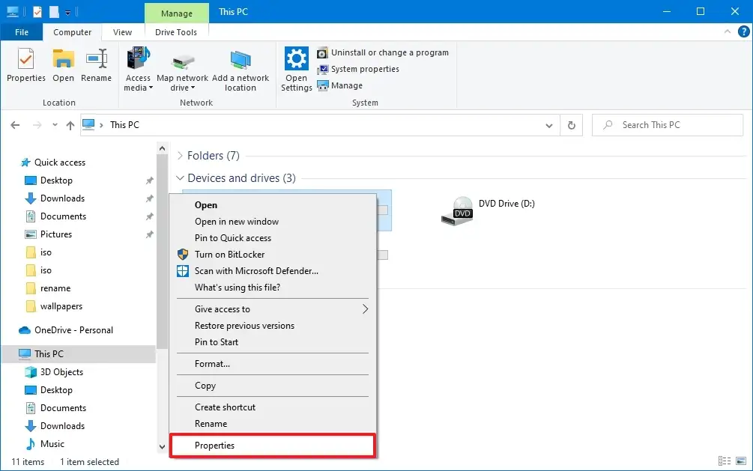Image resolution: width=753 pixels, height=471 pixels.
Task: Refresh the folder using the address bar icon
Action: (x=571, y=125)
